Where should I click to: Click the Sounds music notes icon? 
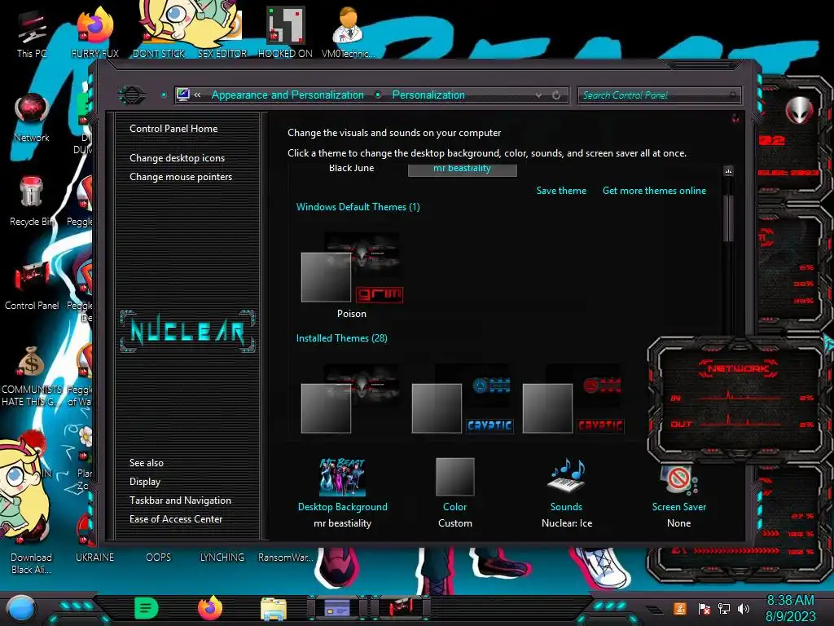pos(566,475)
